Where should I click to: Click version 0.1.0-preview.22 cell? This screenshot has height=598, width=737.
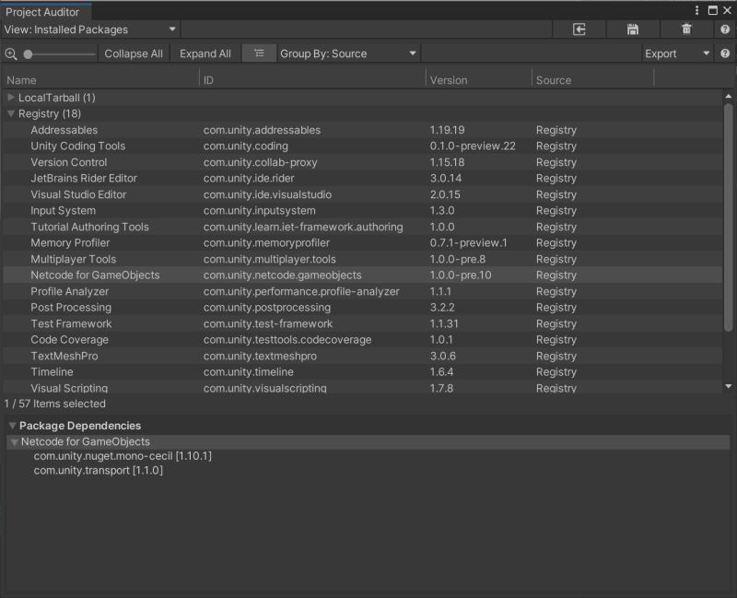pyautogui.click(x=473, y=146)
